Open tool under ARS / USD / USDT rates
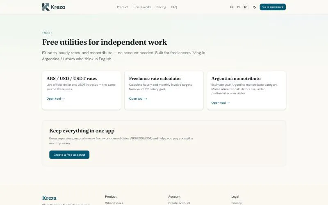The image size is (328, 205). 56,98
